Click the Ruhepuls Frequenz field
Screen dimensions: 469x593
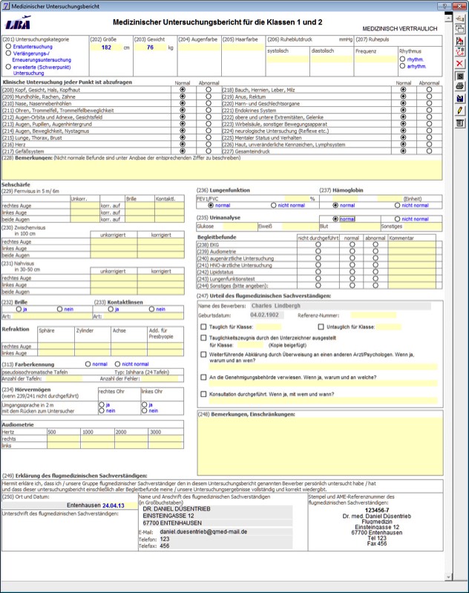click(375, 59)
